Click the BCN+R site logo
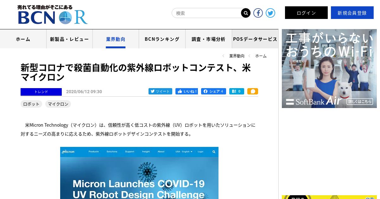This screenshot has width=380, height=199. tap(53, 15)
